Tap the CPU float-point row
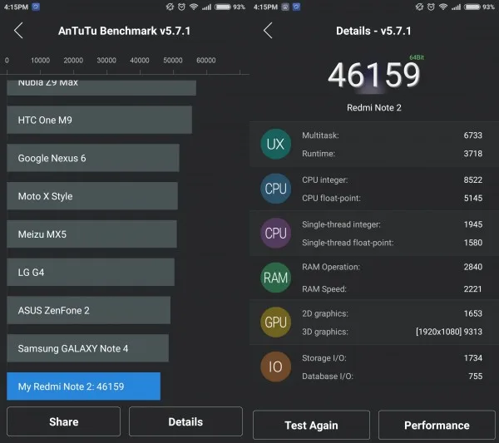Screen dimensions: 499x443 click(x=392, y=198)
